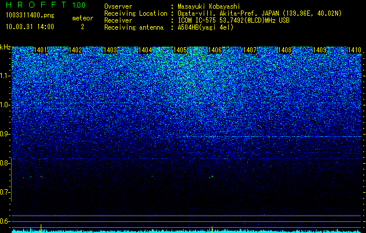The image size is (366, 233).
Task: Click observer name Masayuki Kobayashi
Action: tap(209, 6)
